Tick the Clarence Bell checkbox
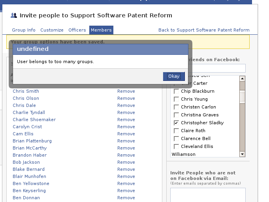 [x=176, y=138]
